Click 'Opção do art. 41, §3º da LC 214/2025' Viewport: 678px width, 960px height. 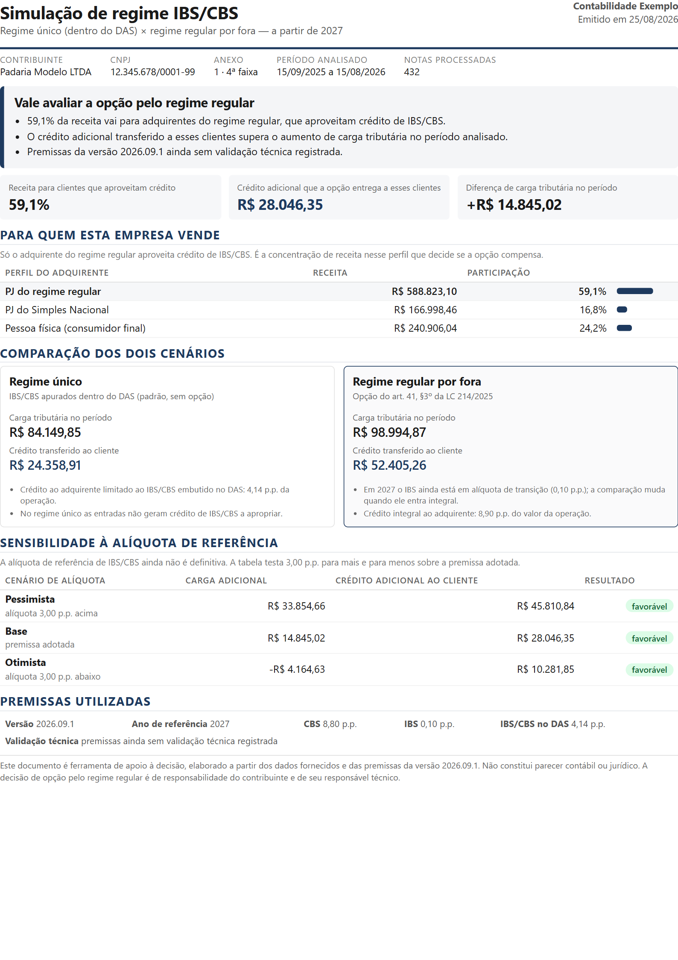click(423, 397)
